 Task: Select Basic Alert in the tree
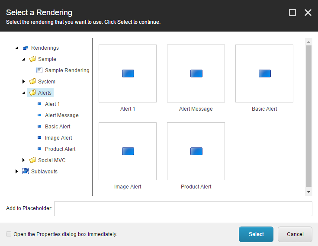point(58,126)
